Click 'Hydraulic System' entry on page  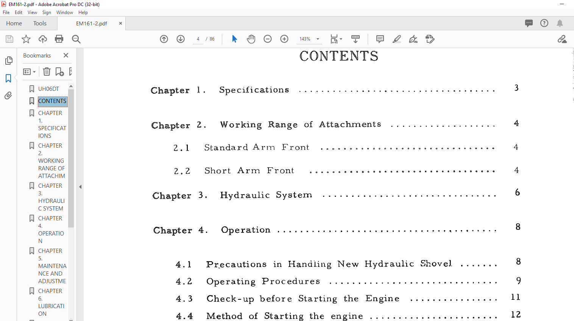(266, 195)
